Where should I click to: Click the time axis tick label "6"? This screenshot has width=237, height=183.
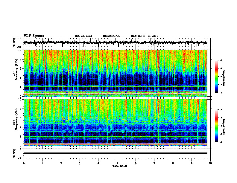(x=136, y=163)
